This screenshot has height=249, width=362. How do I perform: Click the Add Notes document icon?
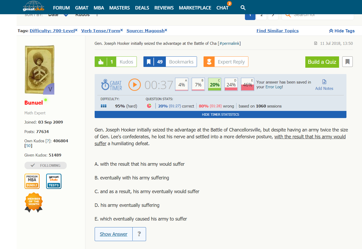(x=324, y=82)
